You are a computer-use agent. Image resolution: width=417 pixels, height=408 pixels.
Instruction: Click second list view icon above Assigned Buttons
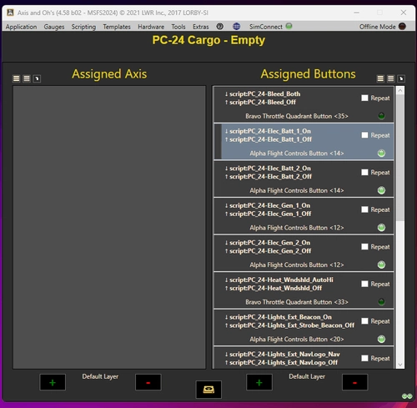[x=390, y=78]
